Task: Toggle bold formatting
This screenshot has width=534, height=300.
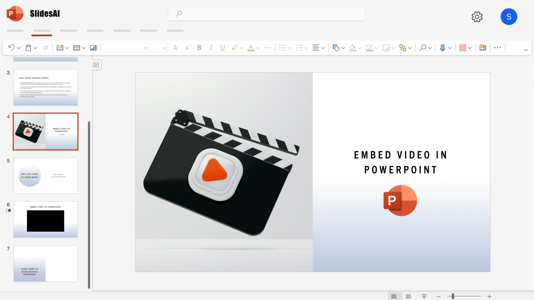Action: coord(199,47)
